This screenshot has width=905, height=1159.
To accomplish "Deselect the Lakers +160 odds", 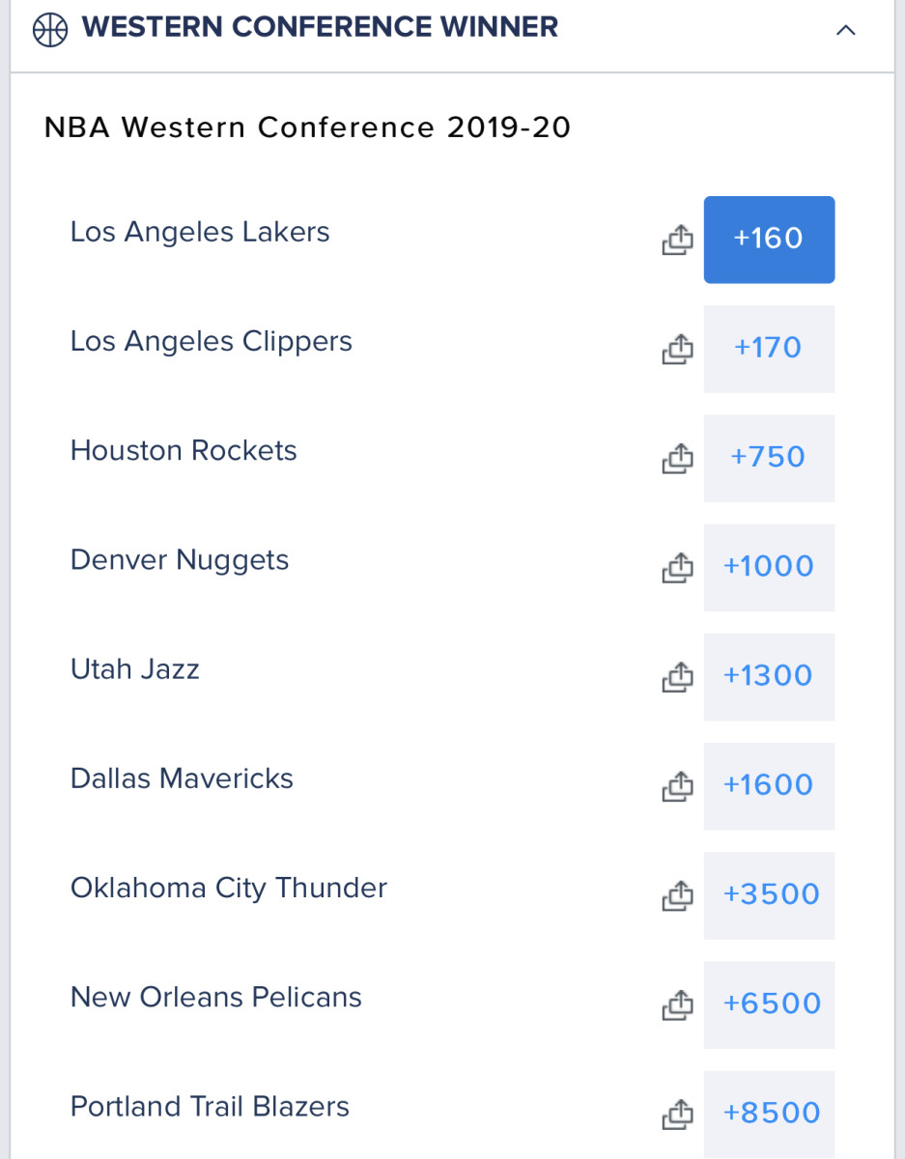I will point(769,240).
